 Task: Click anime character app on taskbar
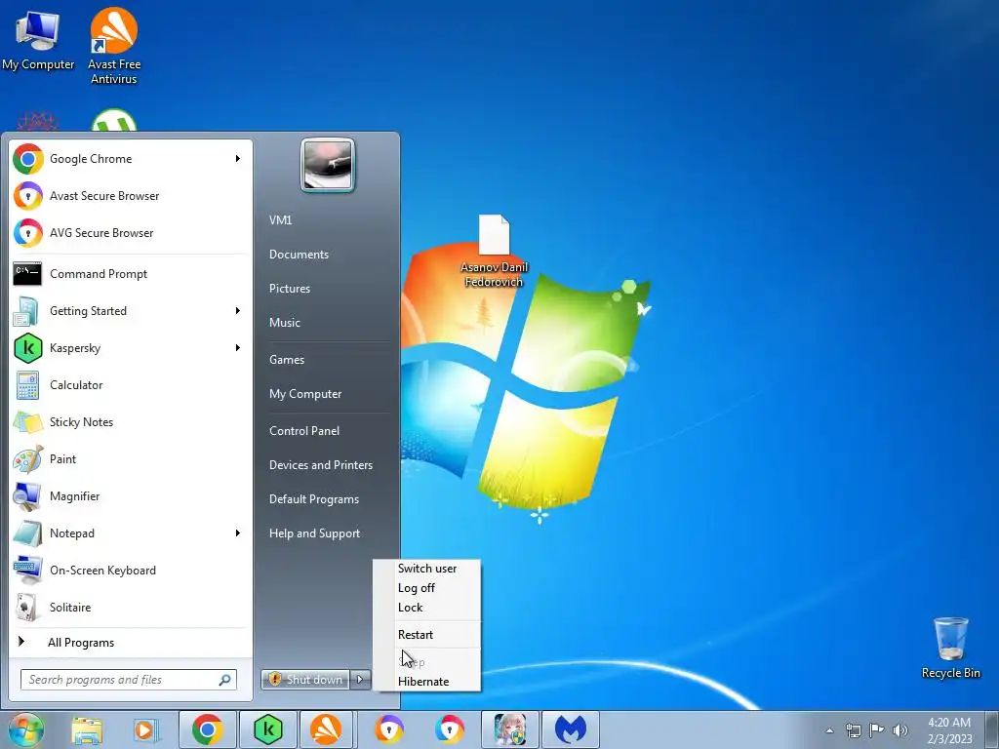tap(509, 729)
